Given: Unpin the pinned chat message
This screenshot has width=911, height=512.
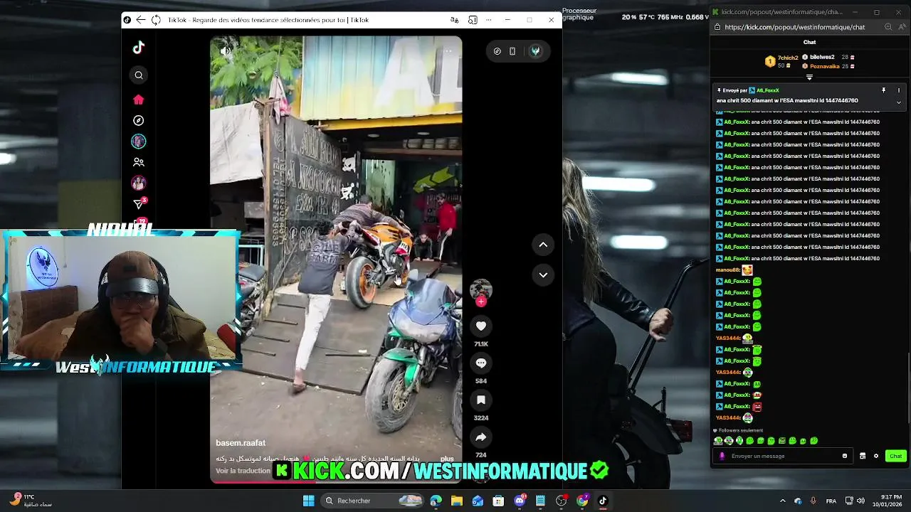Looking at the screenshot, I should pos(883,90).
